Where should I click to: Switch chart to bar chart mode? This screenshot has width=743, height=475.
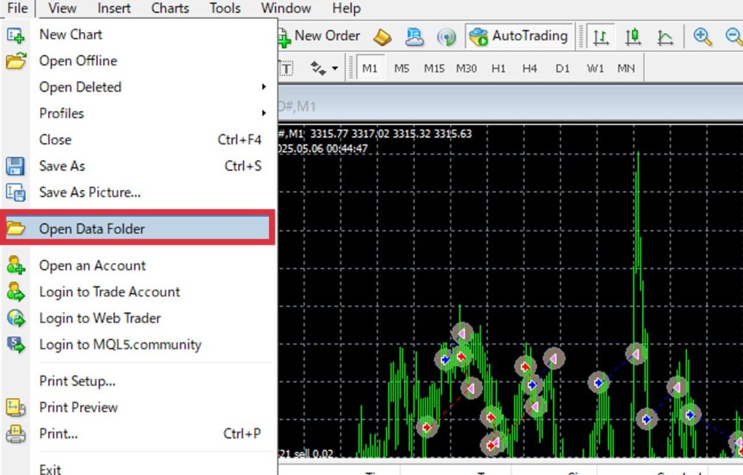(601, 36)
